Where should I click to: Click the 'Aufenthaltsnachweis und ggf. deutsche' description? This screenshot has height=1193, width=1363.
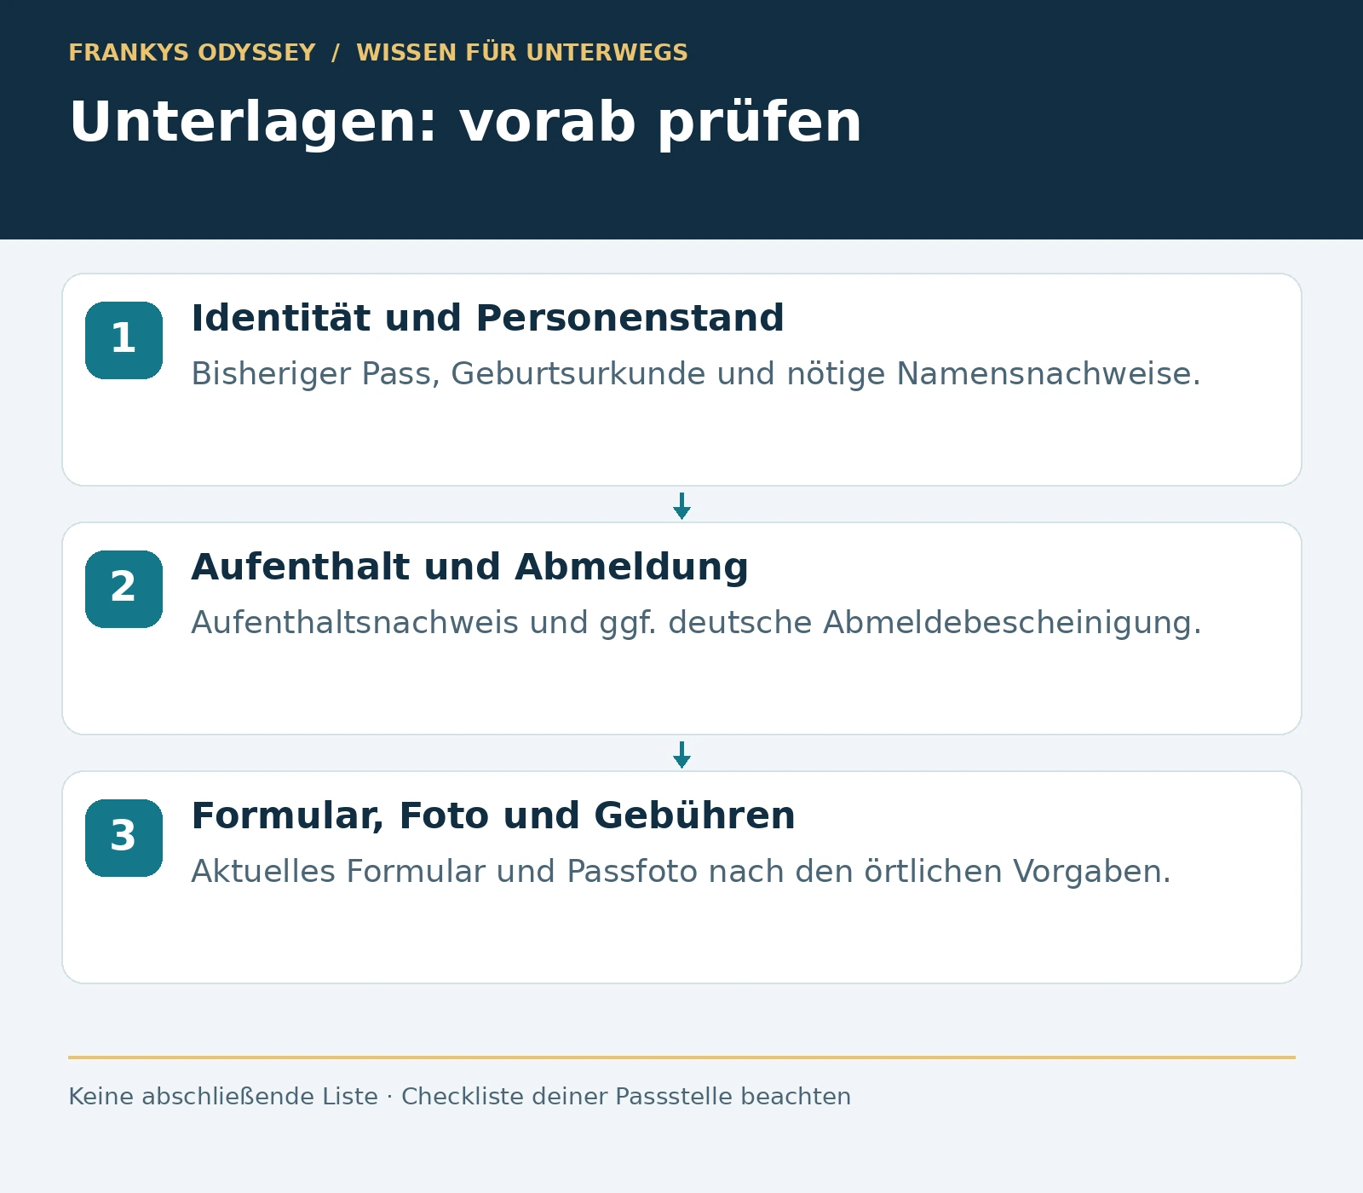pos(696,623)
